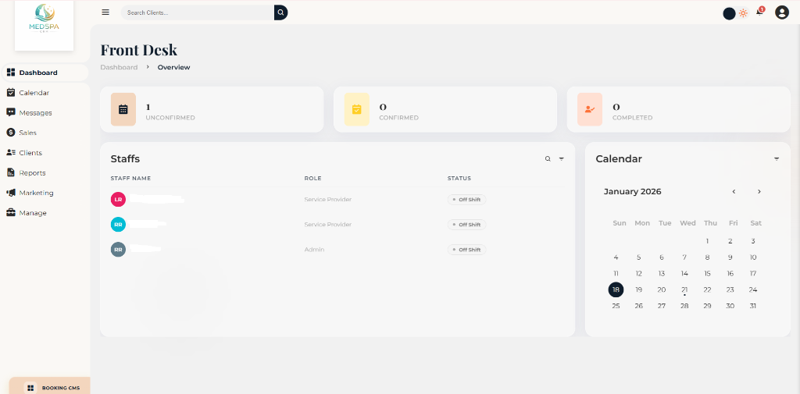Click the Overview breadcrumb
Viewport: 800px width, 394px height.
tap(173, 67)
